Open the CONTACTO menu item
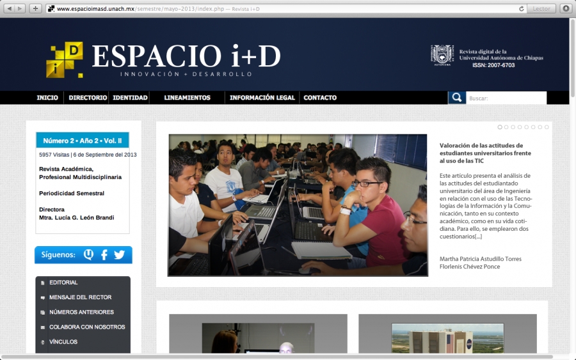576x360 pixels. click(x=320, y=98)
